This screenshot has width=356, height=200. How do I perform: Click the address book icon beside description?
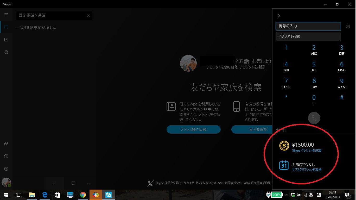[171, 106]
